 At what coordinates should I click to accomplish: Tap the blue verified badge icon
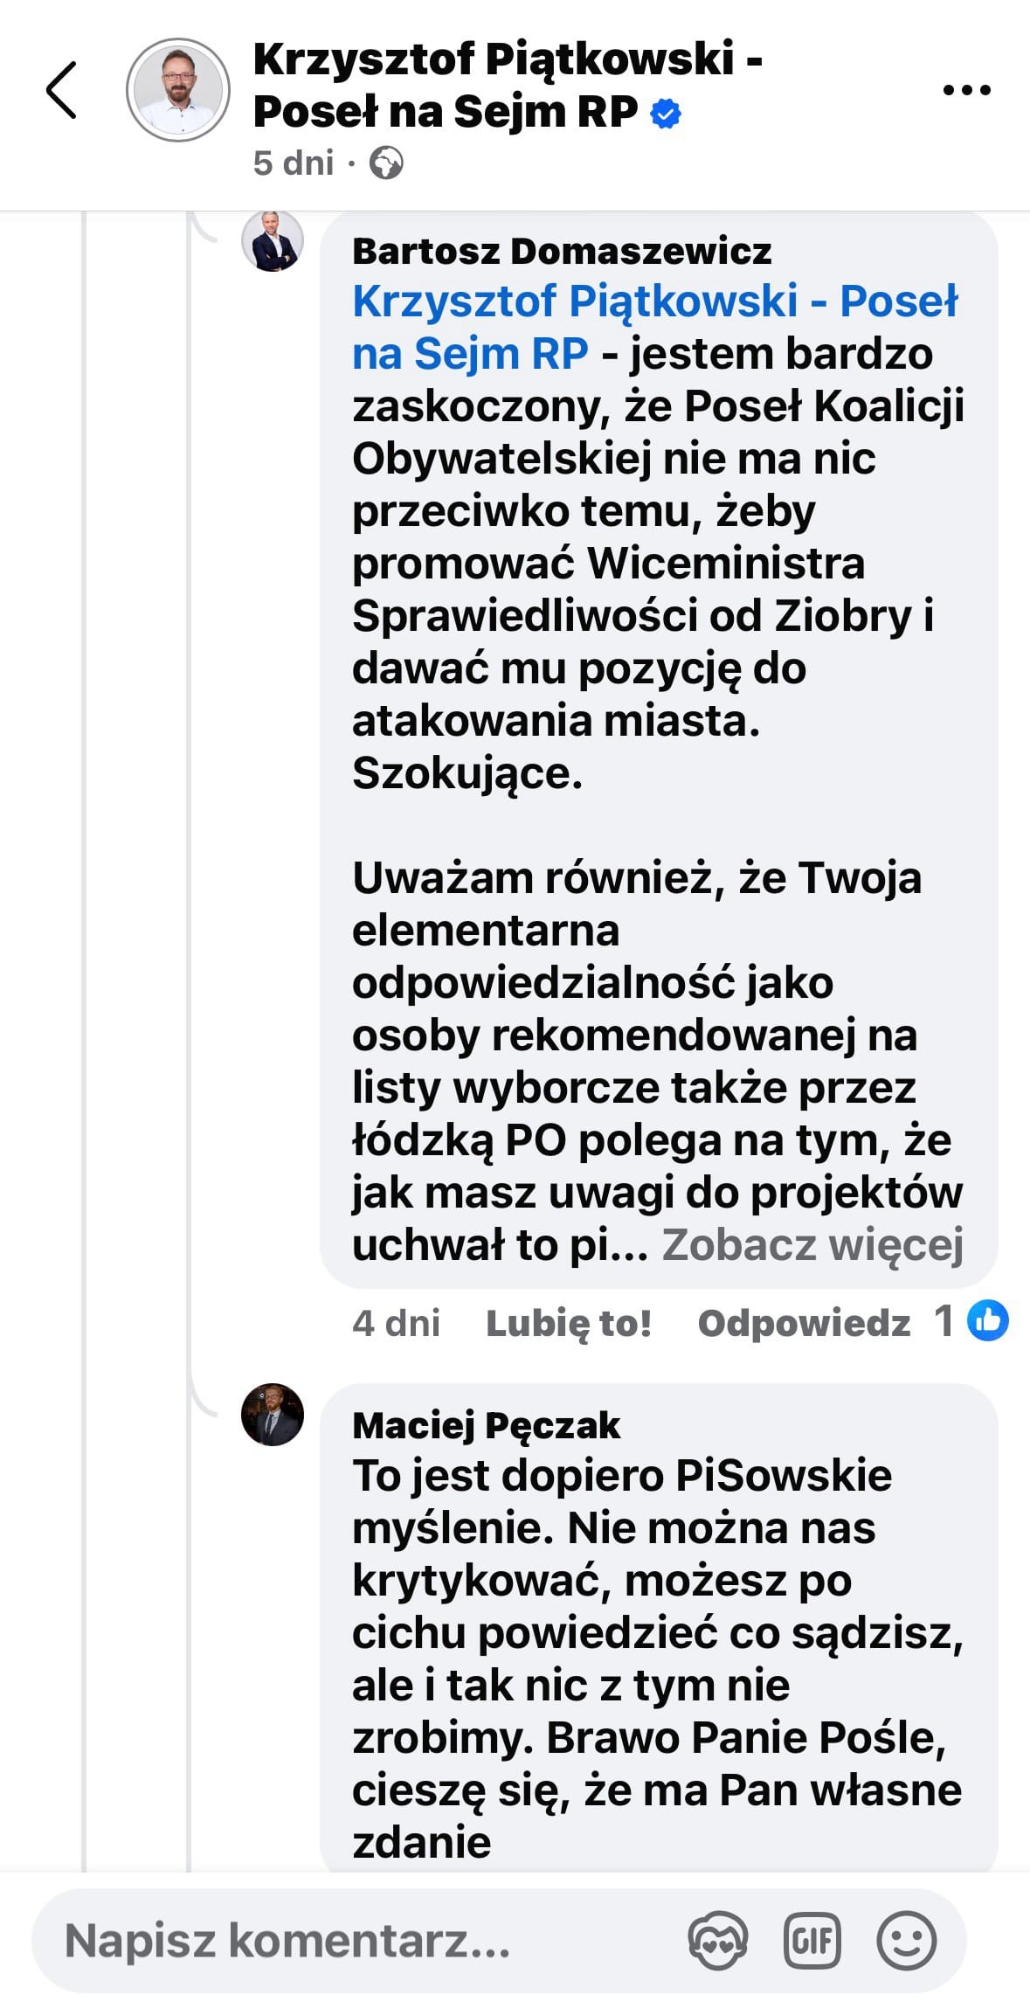[666, 114]
